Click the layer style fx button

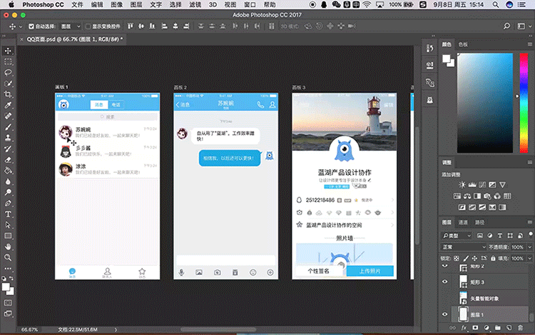pos(464,327)
